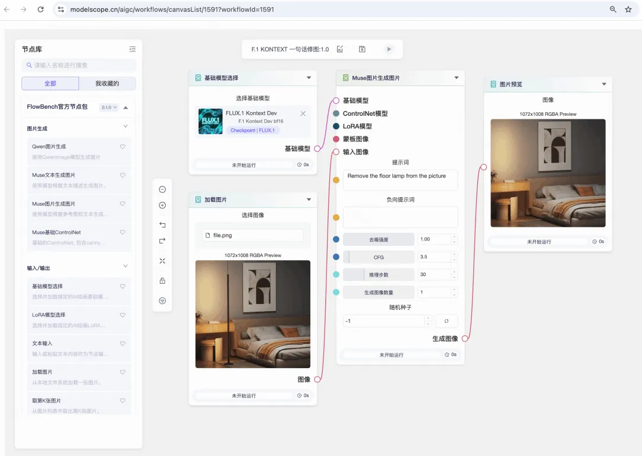Image resolution: width=642 pixels, height=456 pixels.
Task: Collapse the 基础模型选择 node card
Action: [x=309, y=78]
